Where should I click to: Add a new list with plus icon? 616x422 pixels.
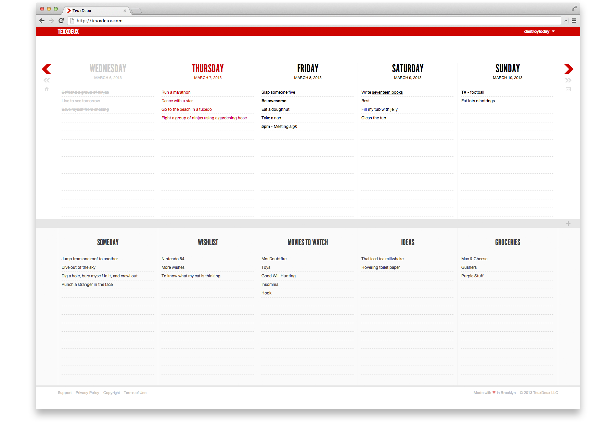[x=568, y=224]
